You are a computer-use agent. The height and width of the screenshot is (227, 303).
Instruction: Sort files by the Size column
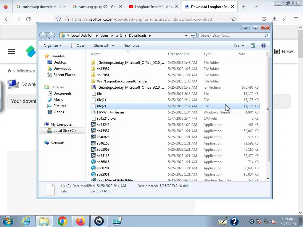point(249,54)
